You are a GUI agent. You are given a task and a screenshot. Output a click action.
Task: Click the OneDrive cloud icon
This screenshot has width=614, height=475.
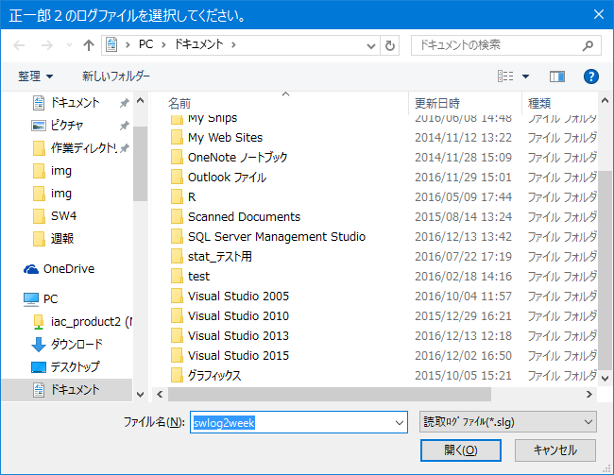tap(31, 269)
